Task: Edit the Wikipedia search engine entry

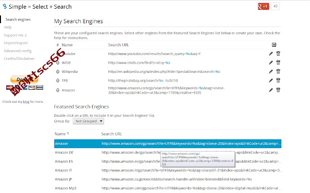Action: (x=271, y=71)
